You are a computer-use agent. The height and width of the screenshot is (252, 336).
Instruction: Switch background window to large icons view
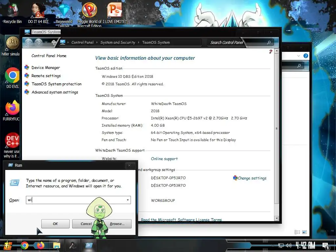pyautogui.click(x=304, y=232)
